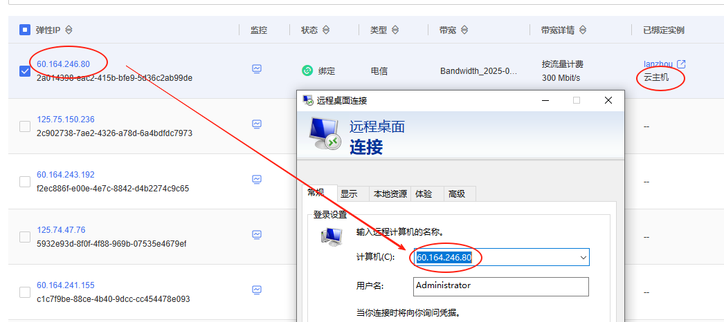Click ID 2c902738-7ae2-4326-a78d-6a4bdfdc7973 text
724x322 pixels.
click(114, 133)
